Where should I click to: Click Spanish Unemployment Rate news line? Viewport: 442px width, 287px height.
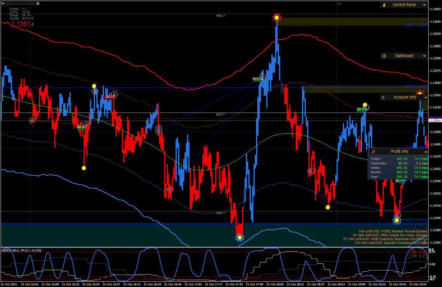[x=391, y=243]
